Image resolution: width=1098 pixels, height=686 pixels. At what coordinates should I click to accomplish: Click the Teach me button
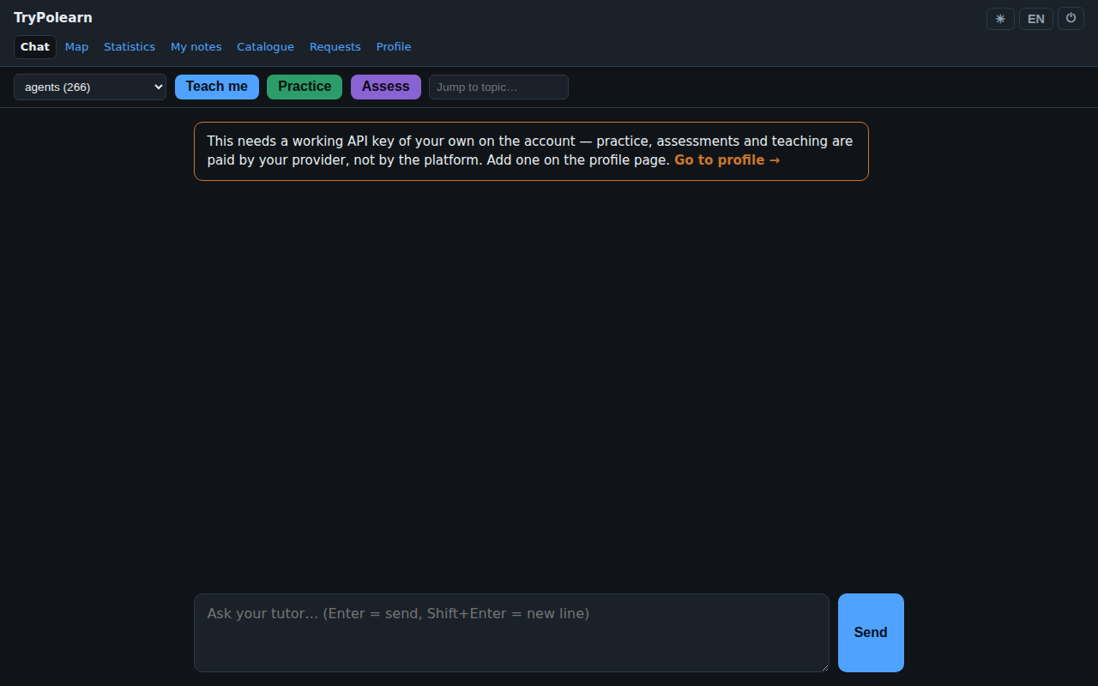point(217,87)
